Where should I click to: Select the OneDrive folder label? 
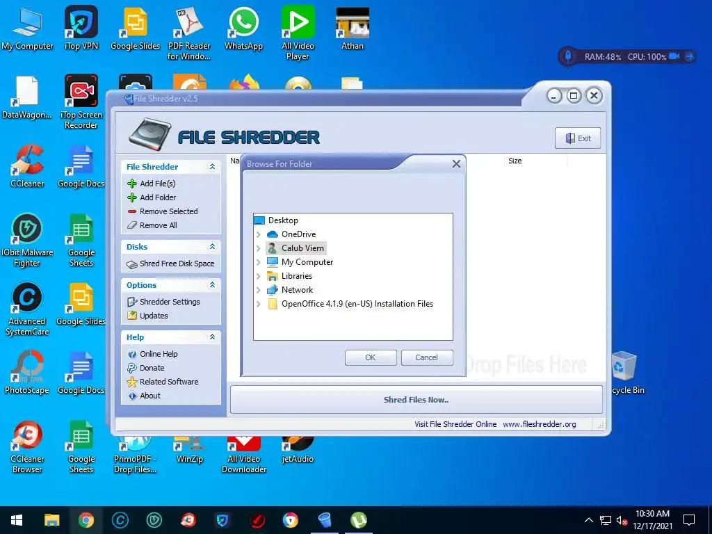[x=298, y=234]
